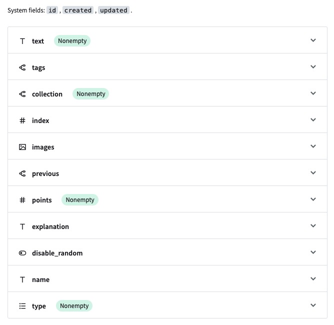Select the name field label
The width and height of the screenshot is (334, 325).
point(40,279)
